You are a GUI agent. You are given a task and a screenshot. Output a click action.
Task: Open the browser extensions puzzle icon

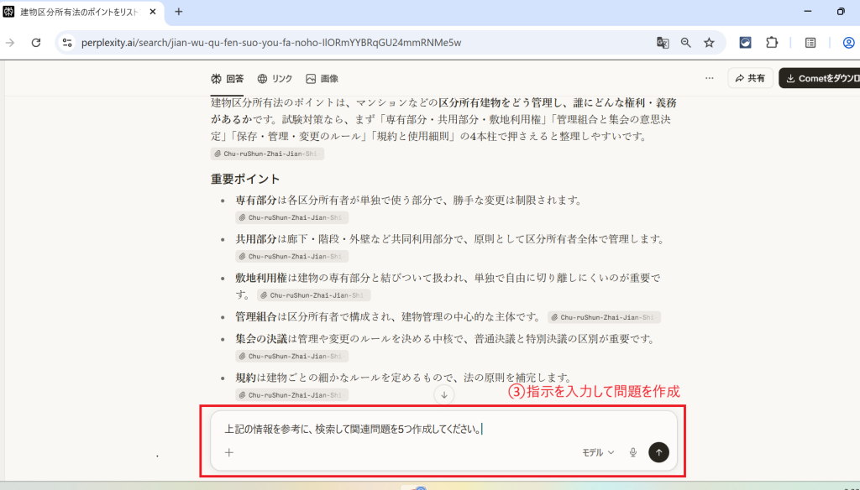tap(772, 43)
